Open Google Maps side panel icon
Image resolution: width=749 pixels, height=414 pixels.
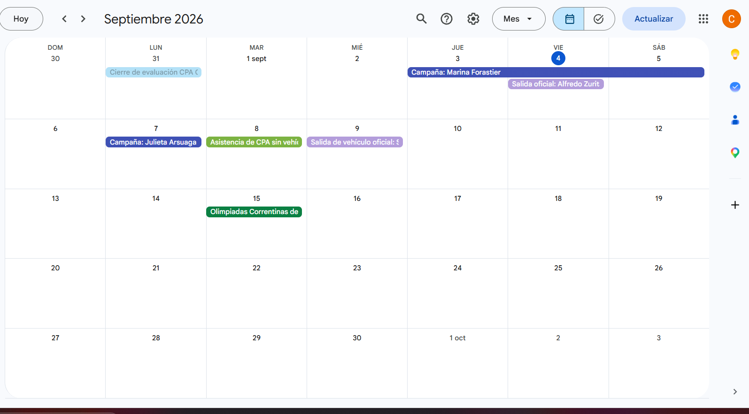click(735, 153)
